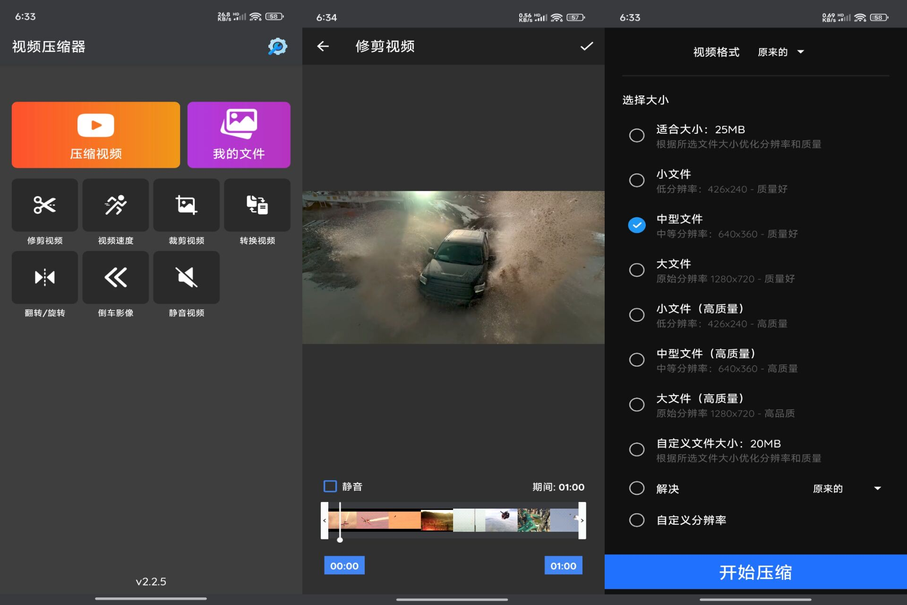This screenshot has width=907, height=605.
Task: Select the 小文件 radio option
Action: (637, 180)
